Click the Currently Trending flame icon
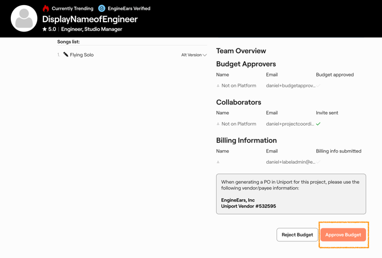 [x=46, y=8]
